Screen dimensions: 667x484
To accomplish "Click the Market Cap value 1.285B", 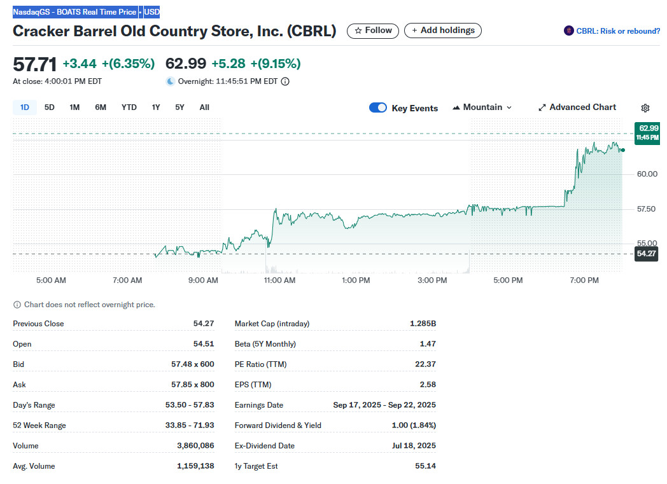I will (423, 324).
